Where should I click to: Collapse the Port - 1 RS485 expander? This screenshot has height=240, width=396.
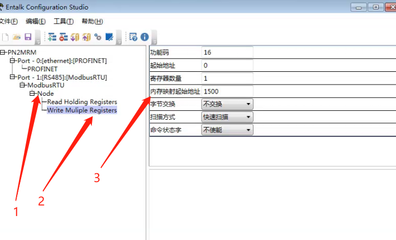12,77
